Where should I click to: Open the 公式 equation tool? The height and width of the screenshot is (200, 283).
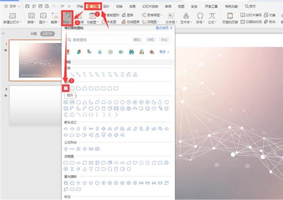(x=212, y=18)
